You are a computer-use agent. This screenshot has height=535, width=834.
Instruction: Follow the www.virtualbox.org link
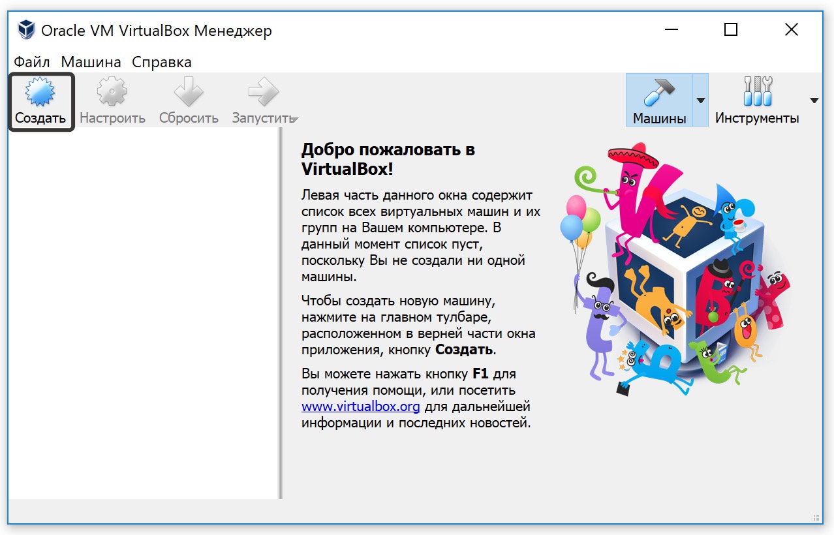point(361,406)
